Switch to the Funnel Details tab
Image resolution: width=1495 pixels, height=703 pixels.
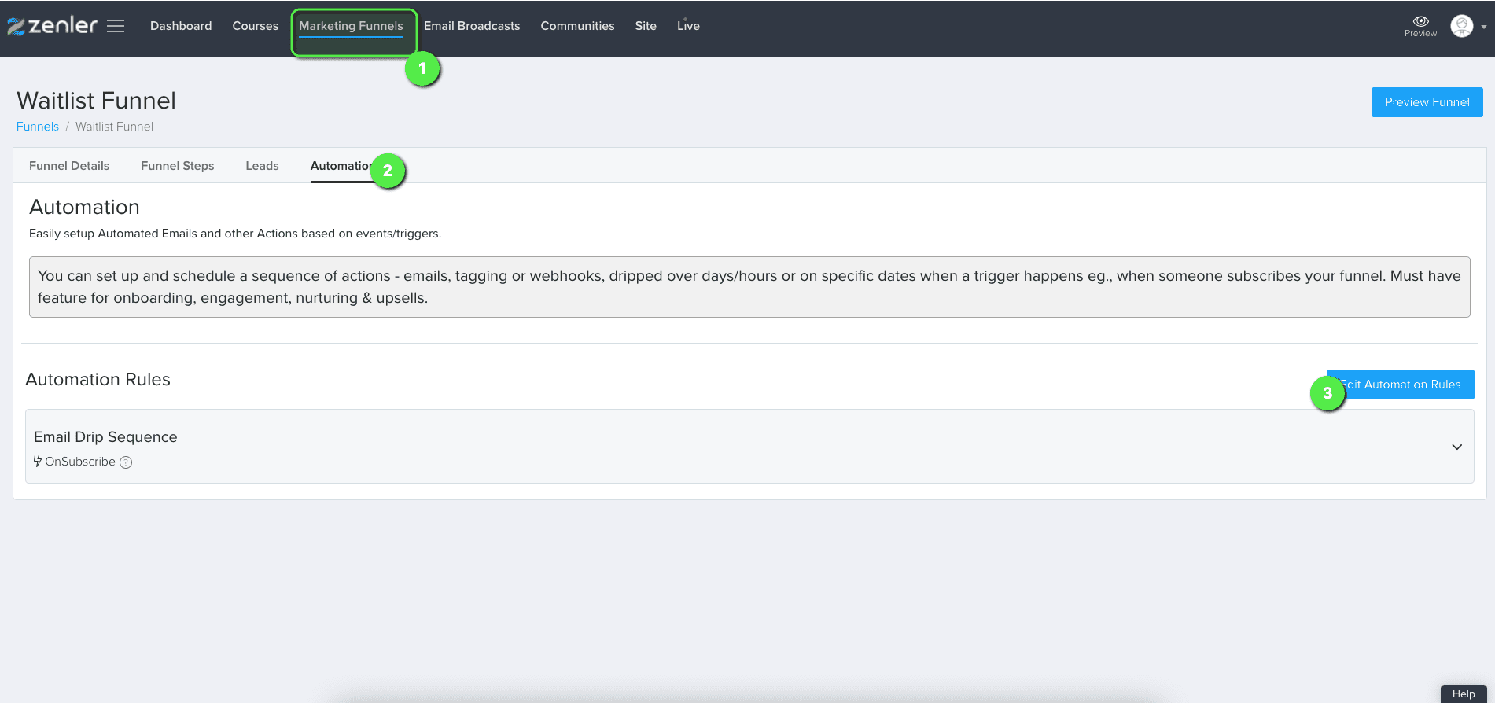[x=69, y=166]
